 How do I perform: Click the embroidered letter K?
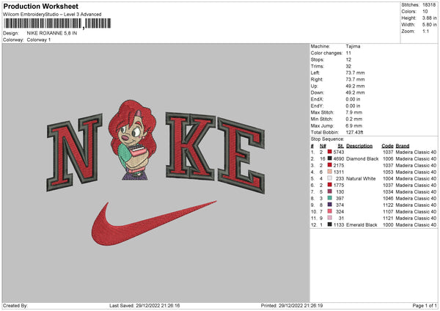pos(190,146)
